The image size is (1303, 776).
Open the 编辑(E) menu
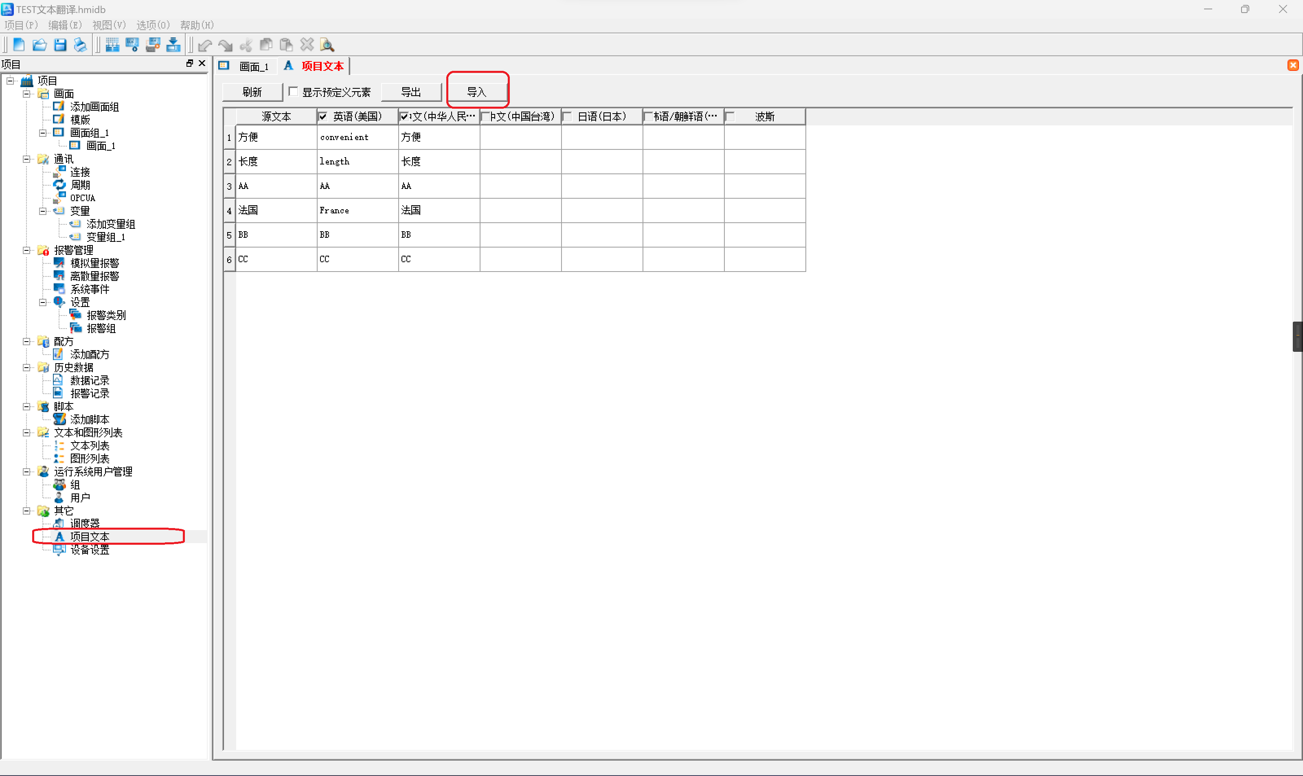pyautogui.click(x=65, y=25)
